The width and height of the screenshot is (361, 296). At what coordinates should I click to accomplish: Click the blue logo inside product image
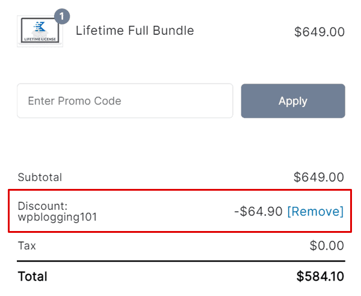(x=40, y=26)
